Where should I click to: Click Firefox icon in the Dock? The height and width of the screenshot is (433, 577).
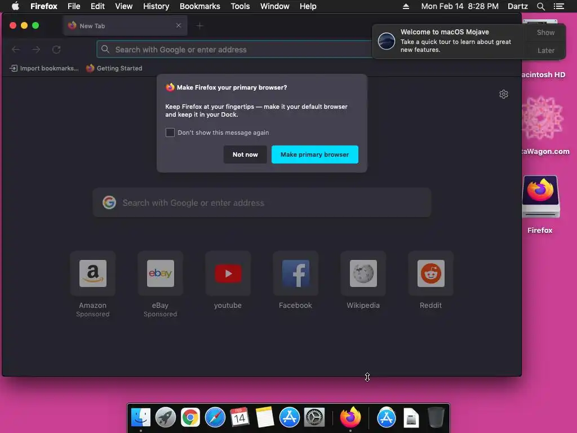(350, 418)
